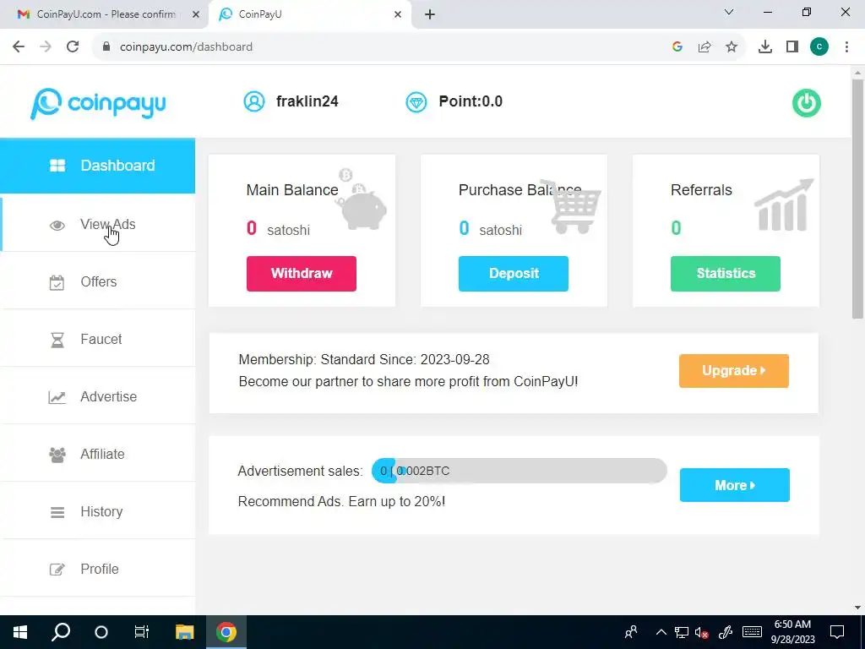Open the Chrome downloads icon
Viewport: 865px width, 649px height.
tap(765, 47)
